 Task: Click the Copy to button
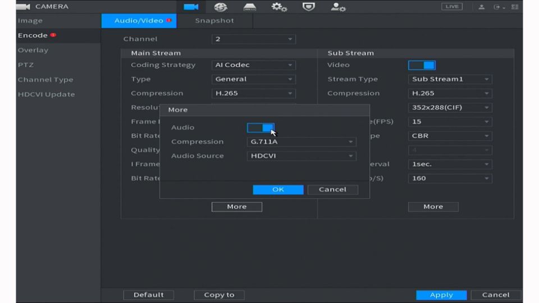click(220, 295)
